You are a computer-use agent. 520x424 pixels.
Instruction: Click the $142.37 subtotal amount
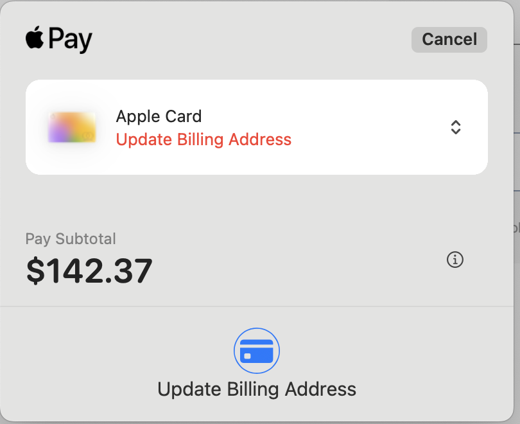(x=89, y=270)
